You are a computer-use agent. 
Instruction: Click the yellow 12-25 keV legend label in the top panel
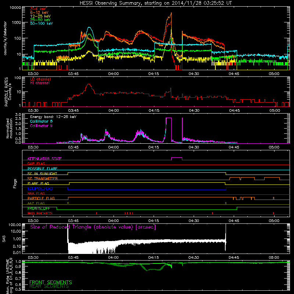click(x=40, y=16)
